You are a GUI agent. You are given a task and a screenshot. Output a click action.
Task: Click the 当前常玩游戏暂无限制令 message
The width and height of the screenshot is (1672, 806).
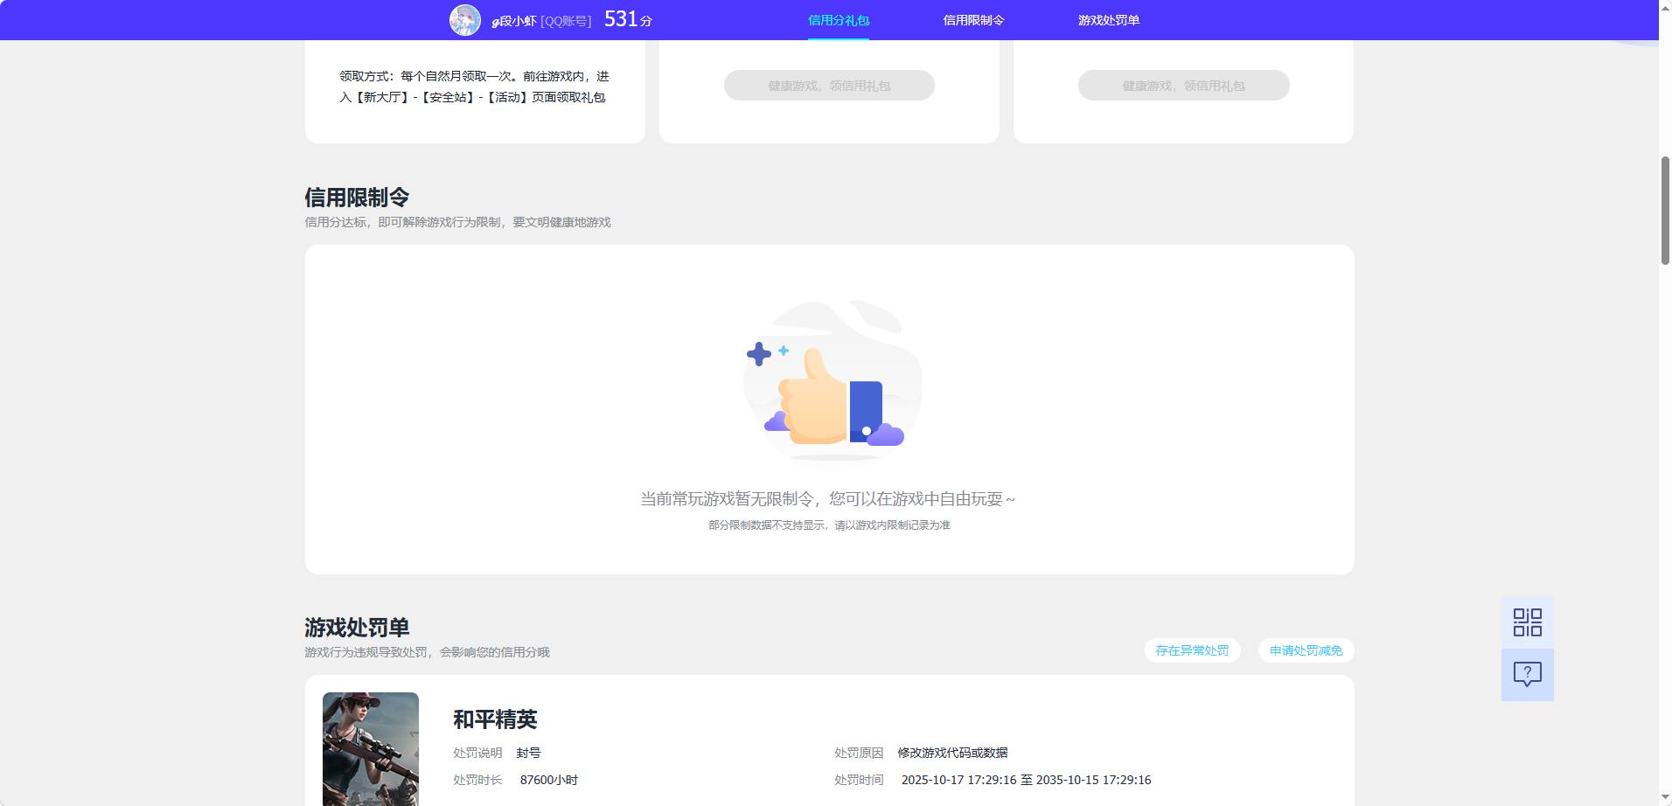tap(828, 499)
